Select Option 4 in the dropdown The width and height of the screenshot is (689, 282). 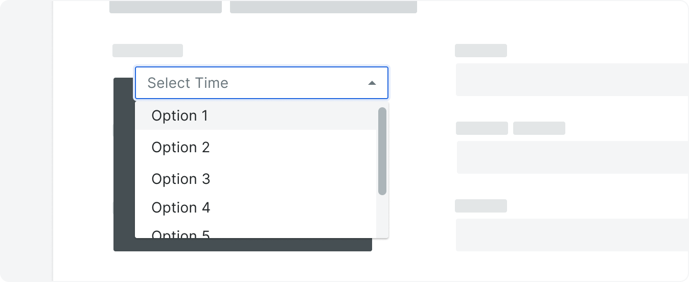256,207
